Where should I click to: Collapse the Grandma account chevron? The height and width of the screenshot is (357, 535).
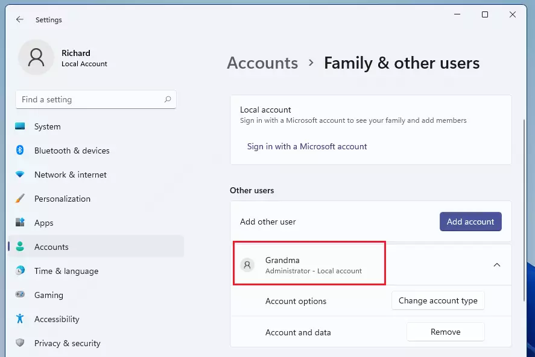point(497,265)
